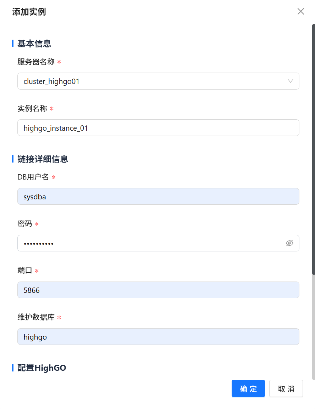Click the DB用户名 field label
This screenshot has width=315, height=409.
[33, 177]
